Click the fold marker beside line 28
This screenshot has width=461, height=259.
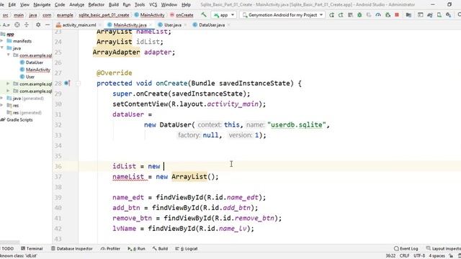click(78, 83)
